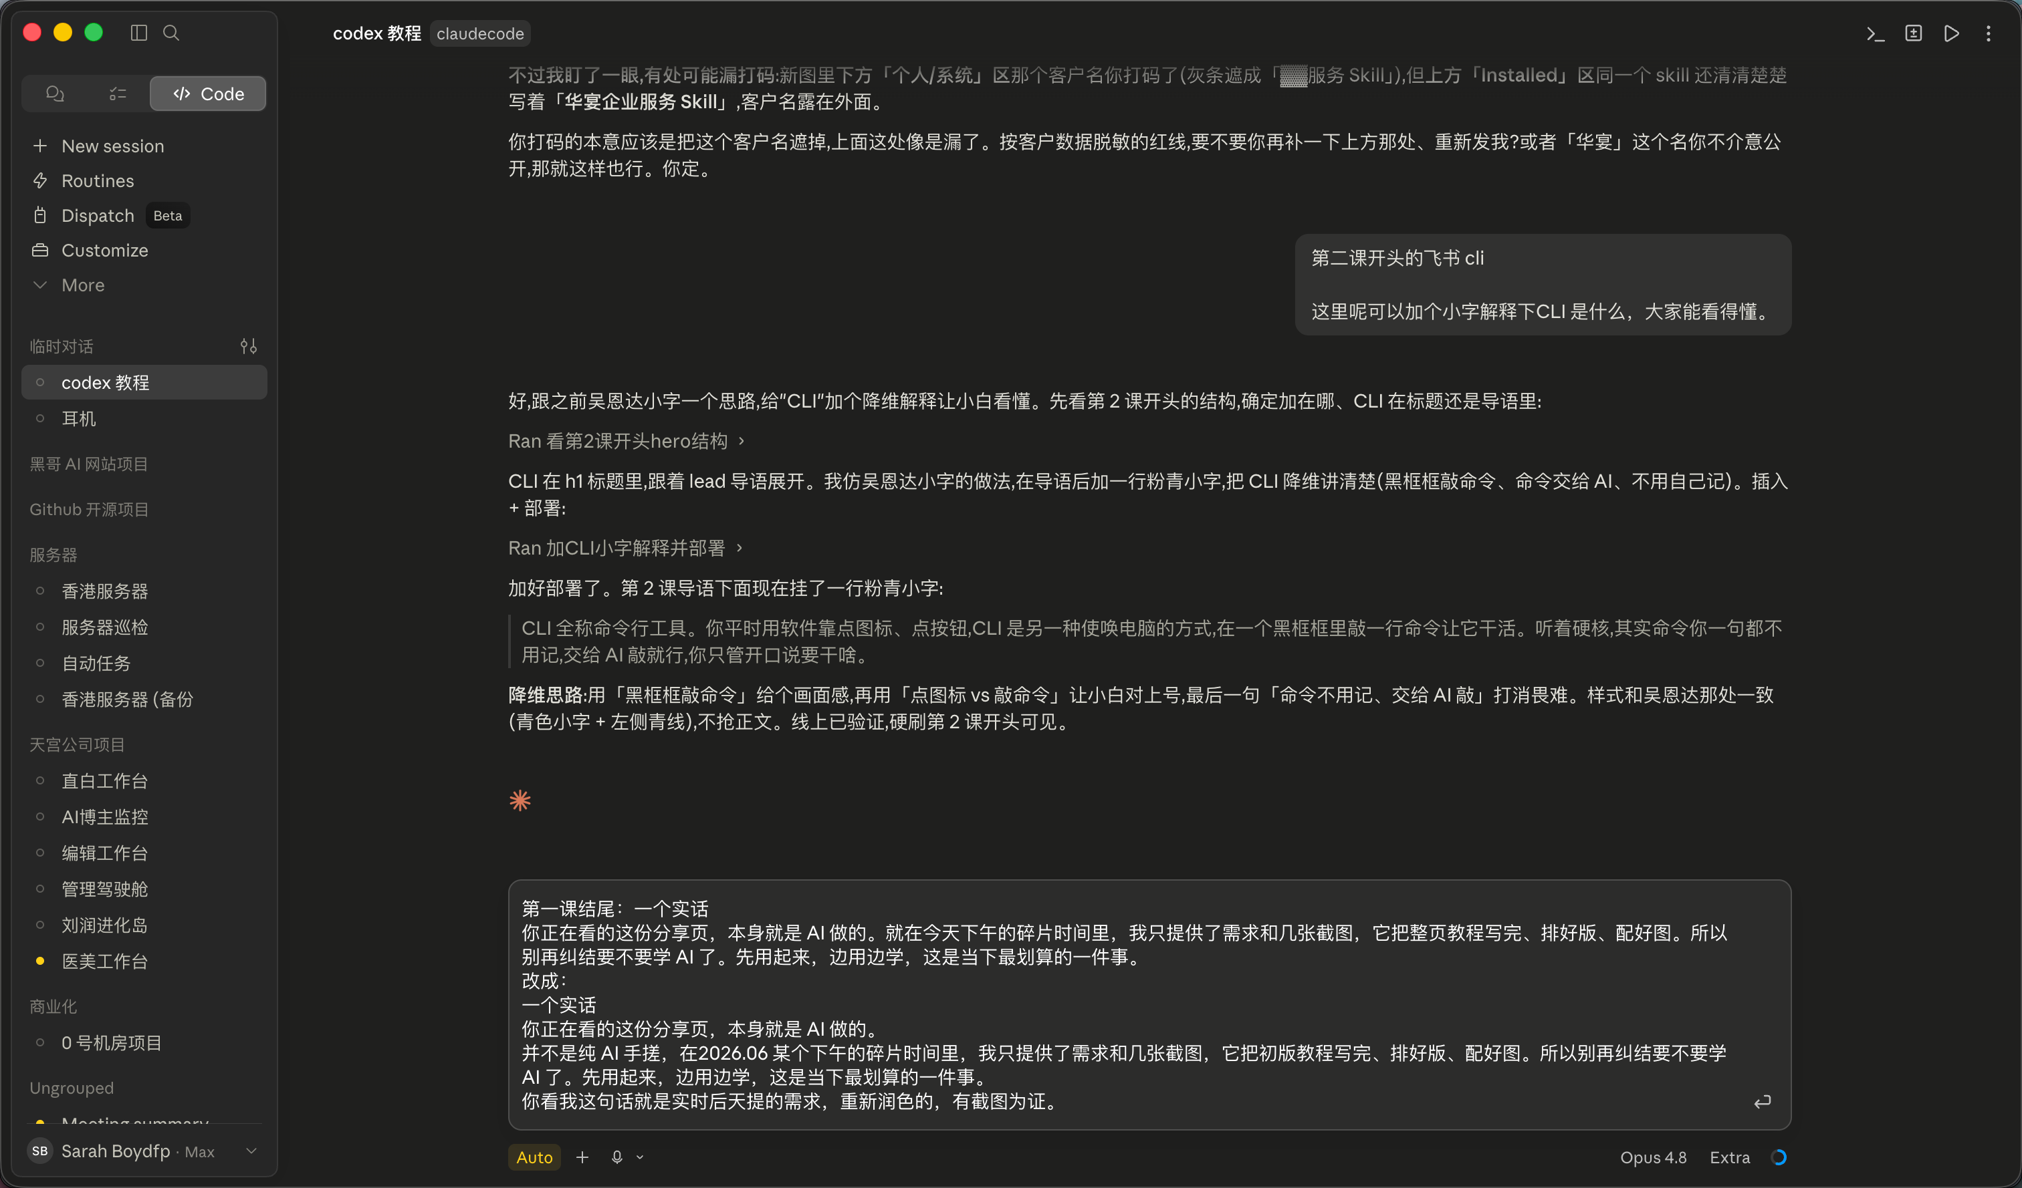Open Sarah Boydfp account menu chevron
The height and width of the screenshot is (1188, 2022).
[251, 1151]
